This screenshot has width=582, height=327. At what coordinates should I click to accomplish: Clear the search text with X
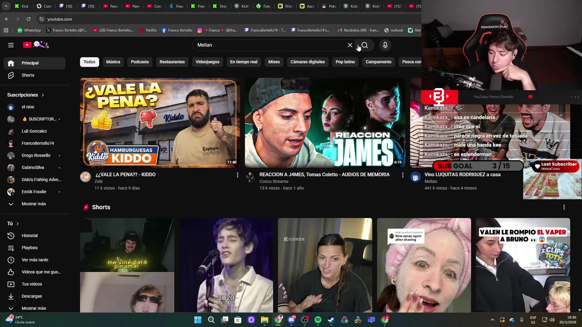pos(350,45)
